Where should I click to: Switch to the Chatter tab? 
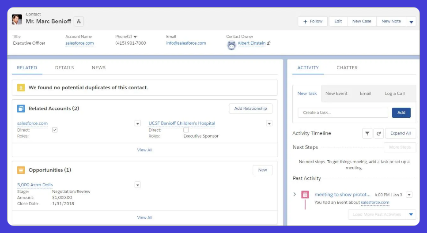coord(347,68)
